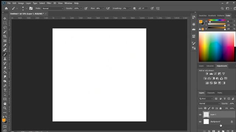Add a Levels adjustment

pyautogui.click(x=211, y=74)
